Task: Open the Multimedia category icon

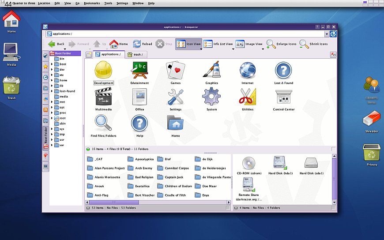Action: tap(103, 97)
